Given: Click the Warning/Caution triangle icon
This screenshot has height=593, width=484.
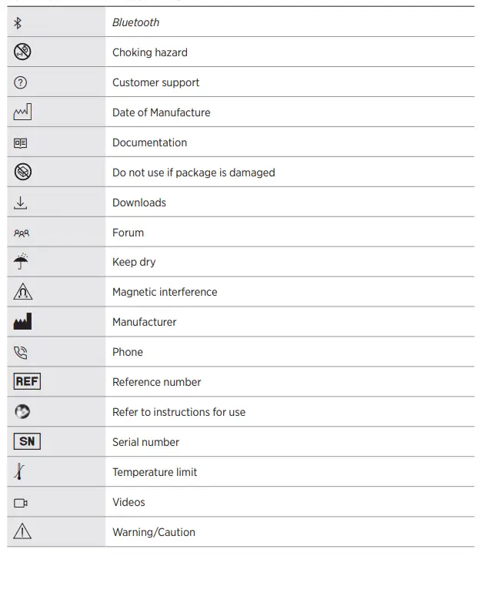Looking at the screenshot, I should coord(22,531).
